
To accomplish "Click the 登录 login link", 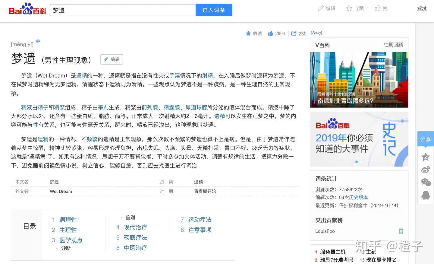I will click(x=422, y=8).
